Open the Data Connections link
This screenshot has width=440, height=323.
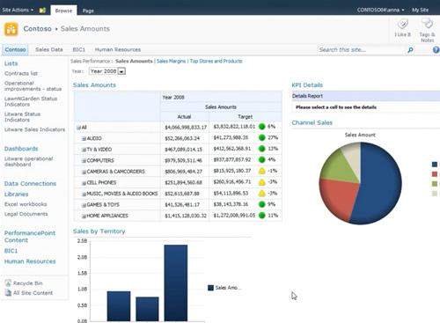coord(30,184)
